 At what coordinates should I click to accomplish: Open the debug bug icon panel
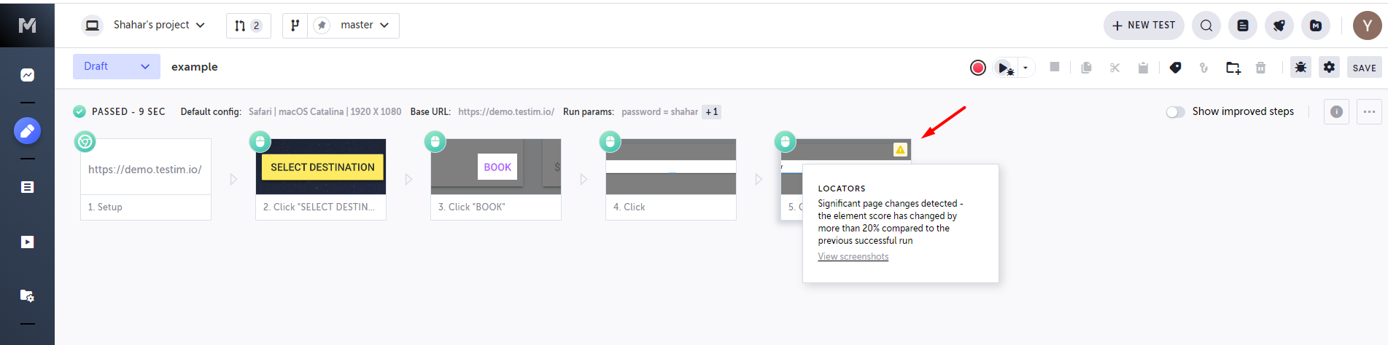[1300, 67]
